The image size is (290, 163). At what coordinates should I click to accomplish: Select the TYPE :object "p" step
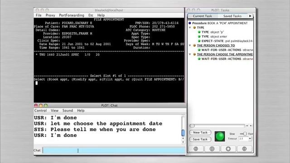[x=213, y=32]
